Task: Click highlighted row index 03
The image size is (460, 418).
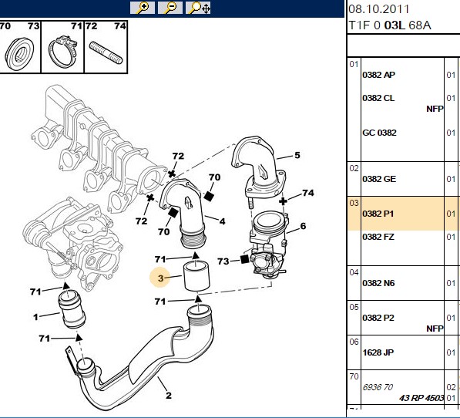Action: coord(354,203)
